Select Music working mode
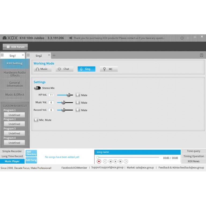This screenshot has width=206, height=206. [43, 69]
